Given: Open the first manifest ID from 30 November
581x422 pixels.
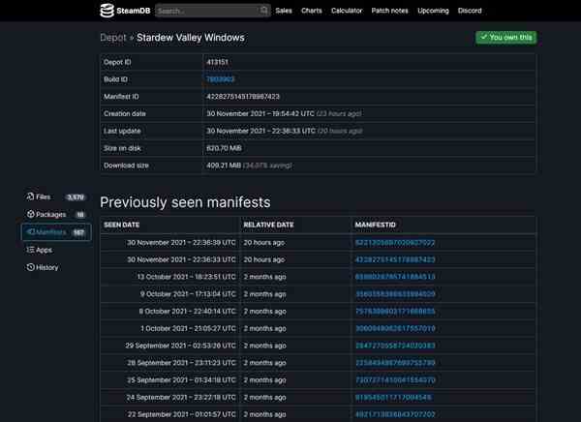Looking at the screenshot, I should click(395, 243).
